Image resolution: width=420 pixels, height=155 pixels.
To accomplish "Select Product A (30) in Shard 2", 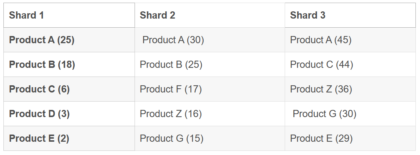I will pos(210,40).
